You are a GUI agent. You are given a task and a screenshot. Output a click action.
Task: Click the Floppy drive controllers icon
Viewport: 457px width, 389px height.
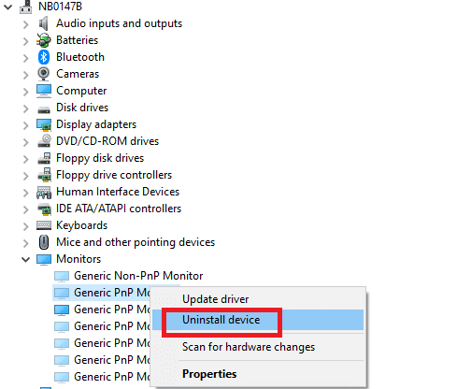coord(44,175)
